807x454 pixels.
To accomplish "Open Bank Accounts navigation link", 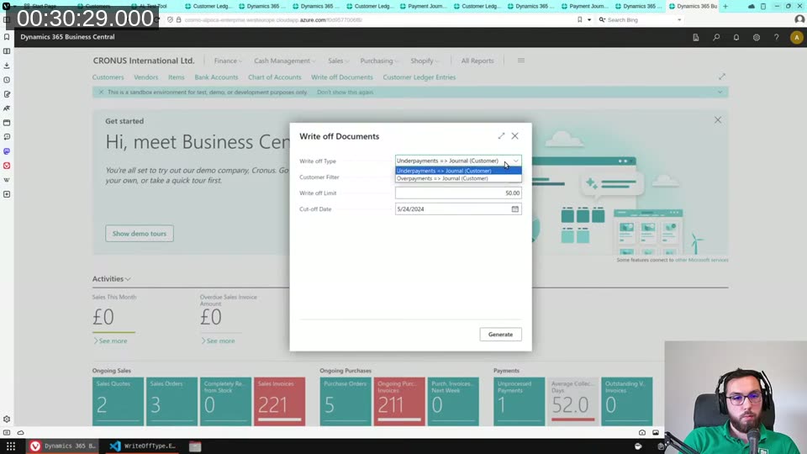I will pyautogui.click(x=216, y=77).
